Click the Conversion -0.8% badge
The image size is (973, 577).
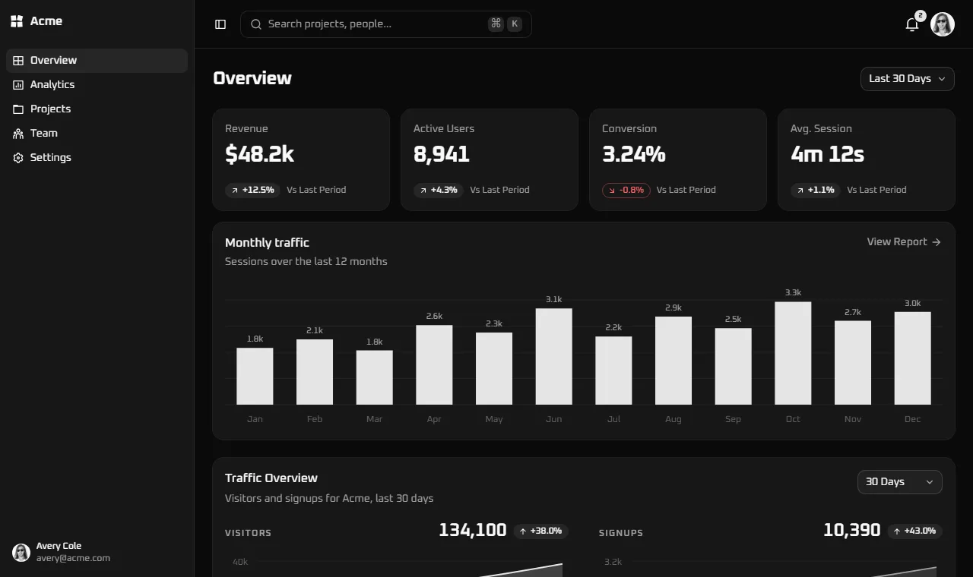tap(626, 190)
